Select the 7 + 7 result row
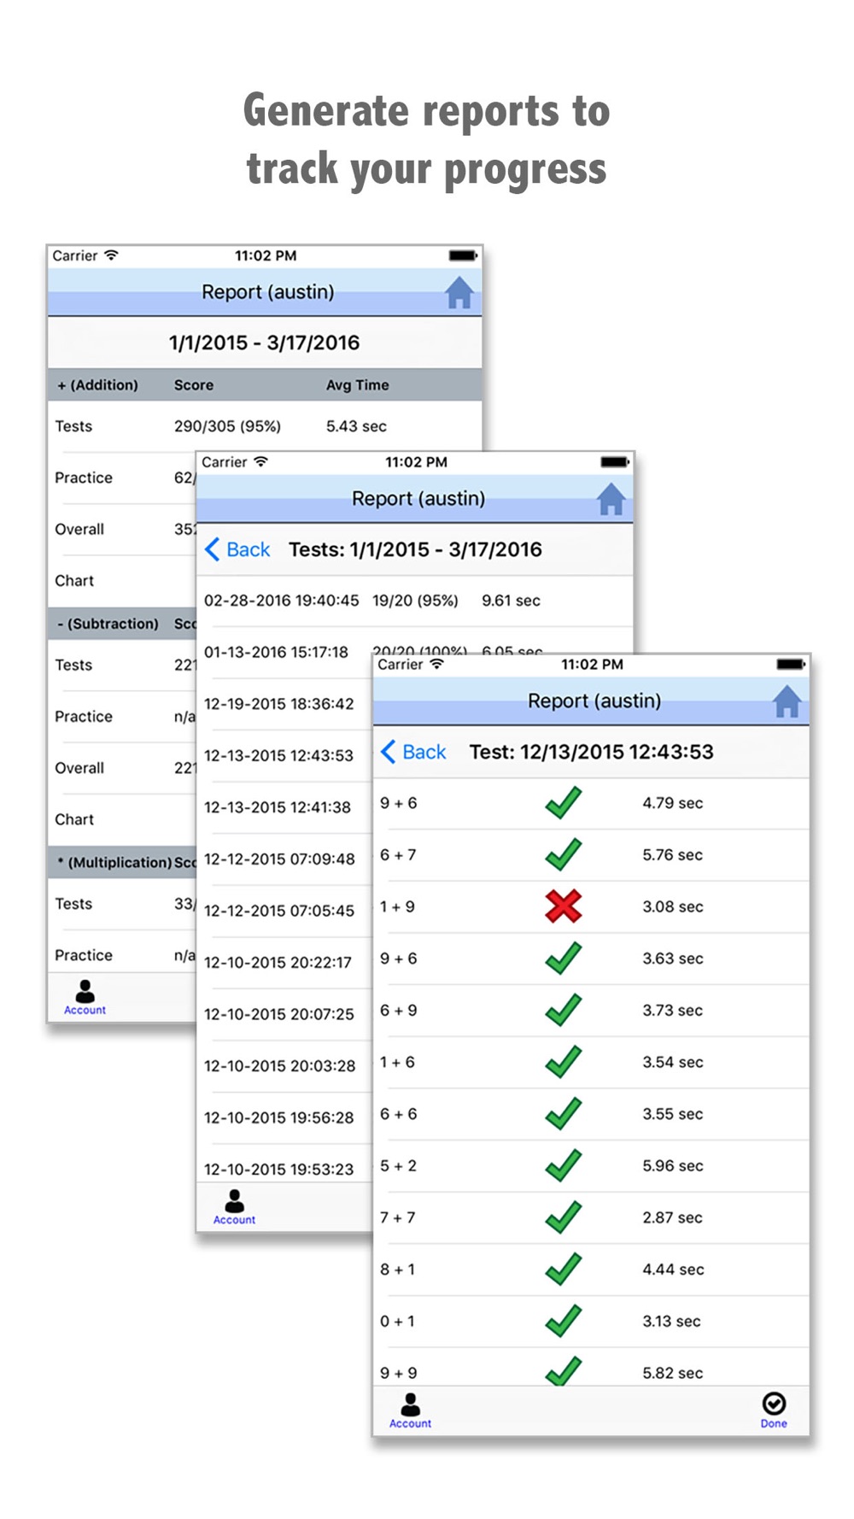The height and width of the screenshot is (1519, 854). click(x=591, y=1217)
